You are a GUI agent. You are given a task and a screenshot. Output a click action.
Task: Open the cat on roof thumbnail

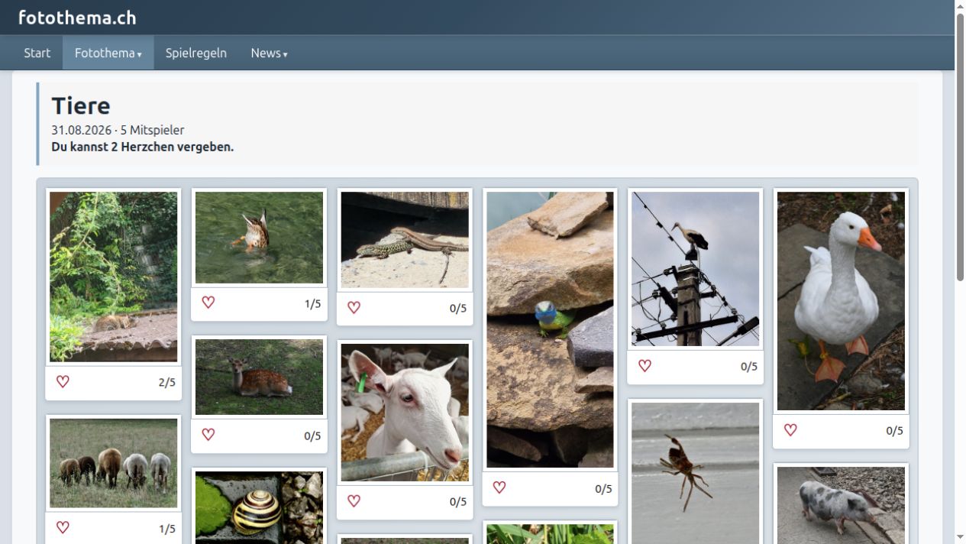(114, 277)
